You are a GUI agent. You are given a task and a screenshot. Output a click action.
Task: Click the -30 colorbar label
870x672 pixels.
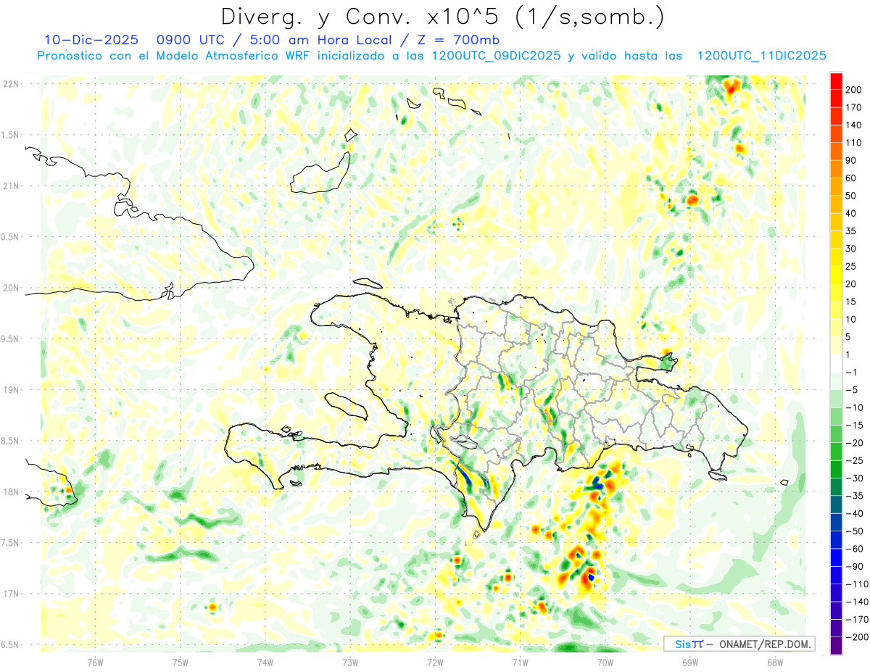coord(856,478)
